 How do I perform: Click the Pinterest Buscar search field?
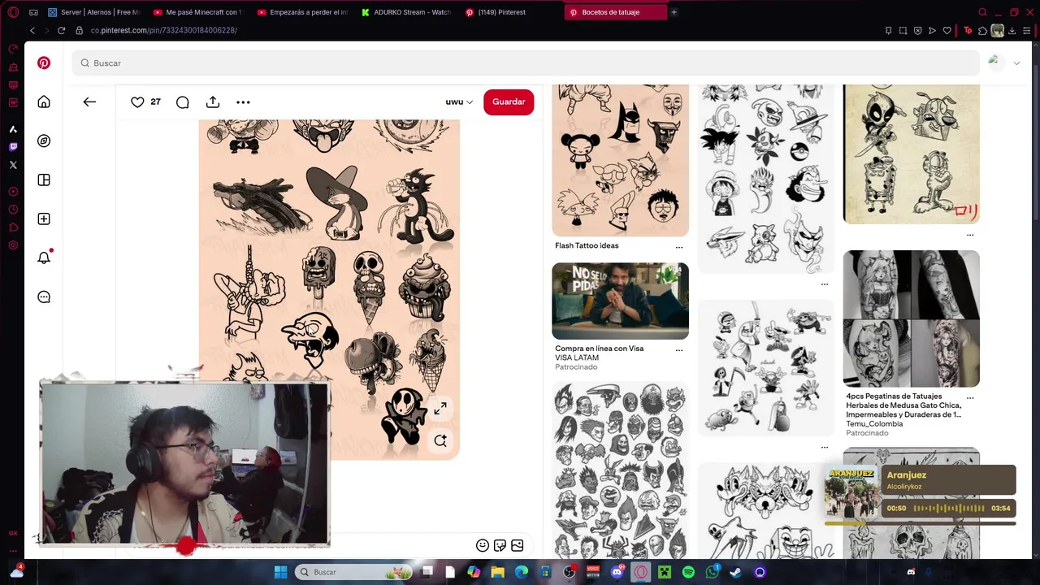tap(526, 63)
